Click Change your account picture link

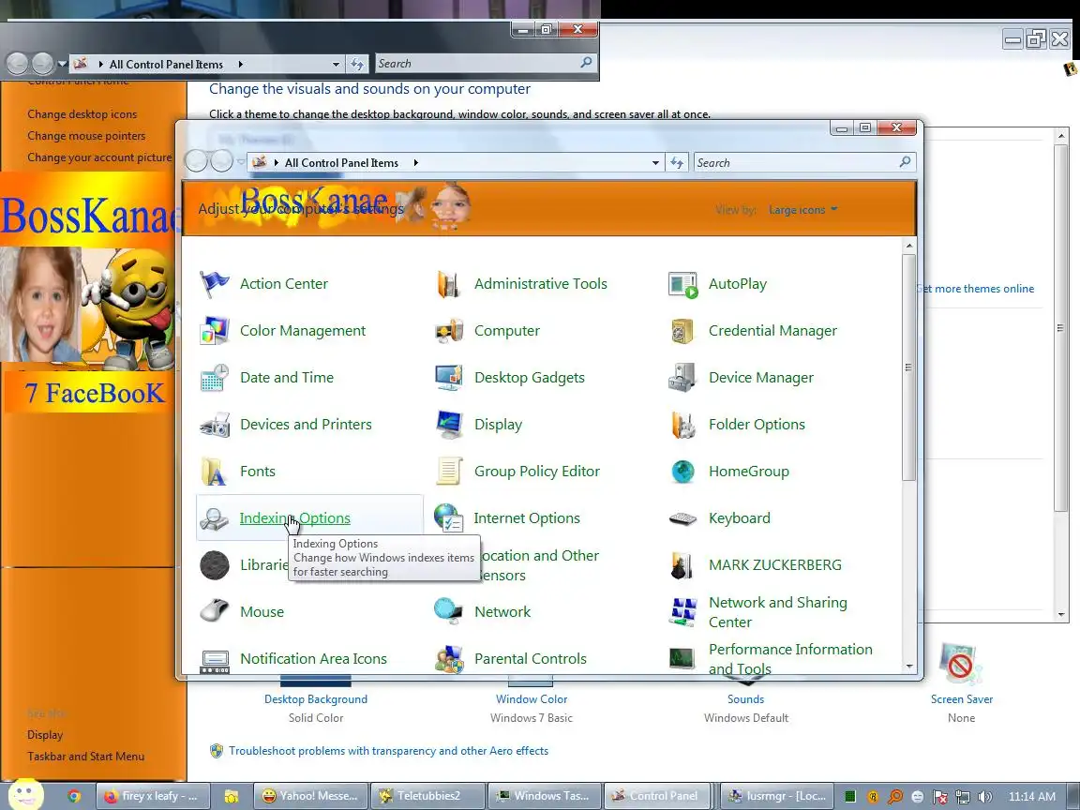[99, 157]
